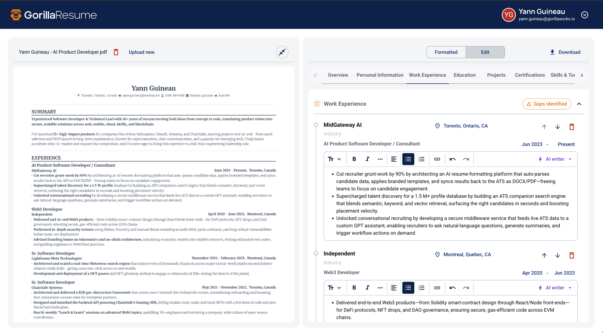This screenshot has width=603, height=333.
Task: Open the account menu next to Yann Guineau
Action: [x=584, y=14]
